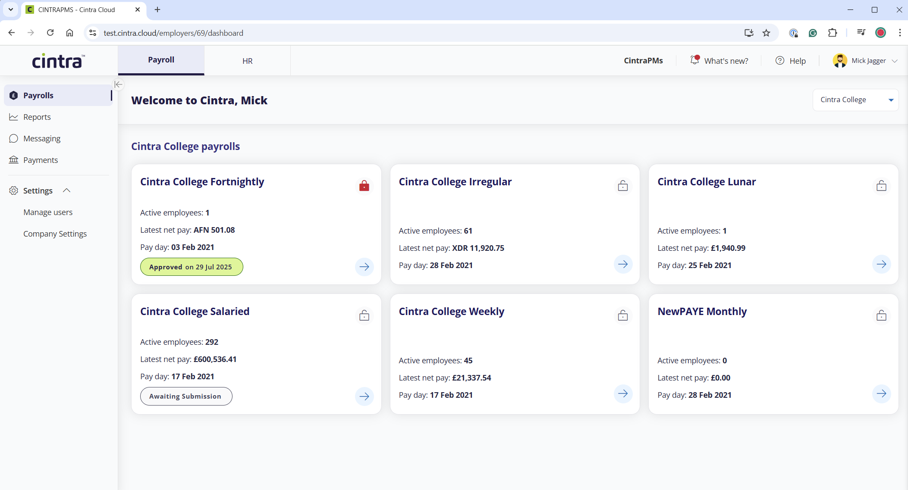
Task: Click the install app icon in address bar
Action: (749, 33)
